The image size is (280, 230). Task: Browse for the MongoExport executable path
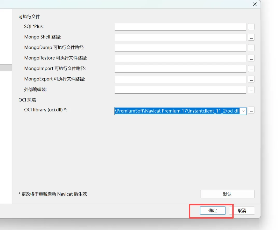point(251,79)
